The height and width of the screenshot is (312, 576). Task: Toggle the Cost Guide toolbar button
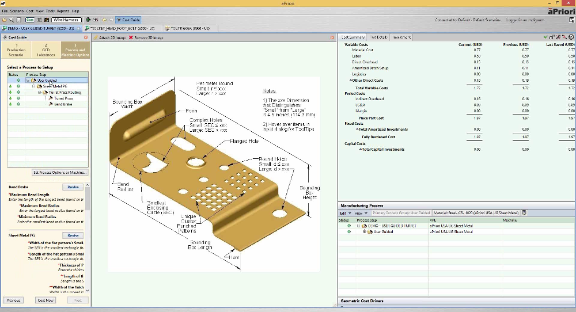coord(128,20)
